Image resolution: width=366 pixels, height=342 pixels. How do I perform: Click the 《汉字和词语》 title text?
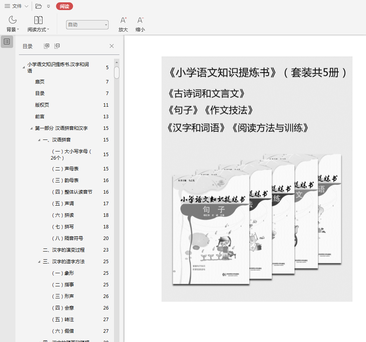(196, 128)
